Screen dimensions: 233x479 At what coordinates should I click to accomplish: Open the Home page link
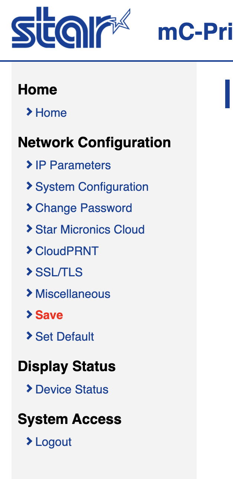tap(51, 113)
